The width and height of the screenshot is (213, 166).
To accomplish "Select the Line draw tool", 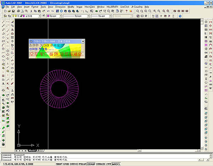I will pyautogui.click(x=3, y=22).
